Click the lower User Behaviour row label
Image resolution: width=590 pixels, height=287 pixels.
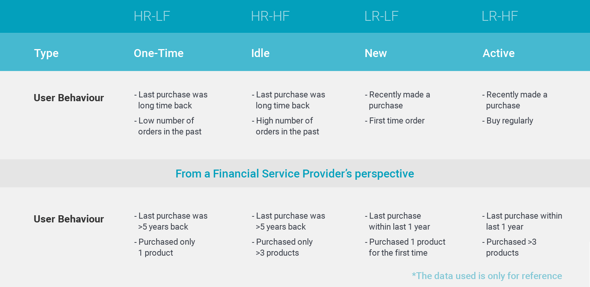[68, 219]
